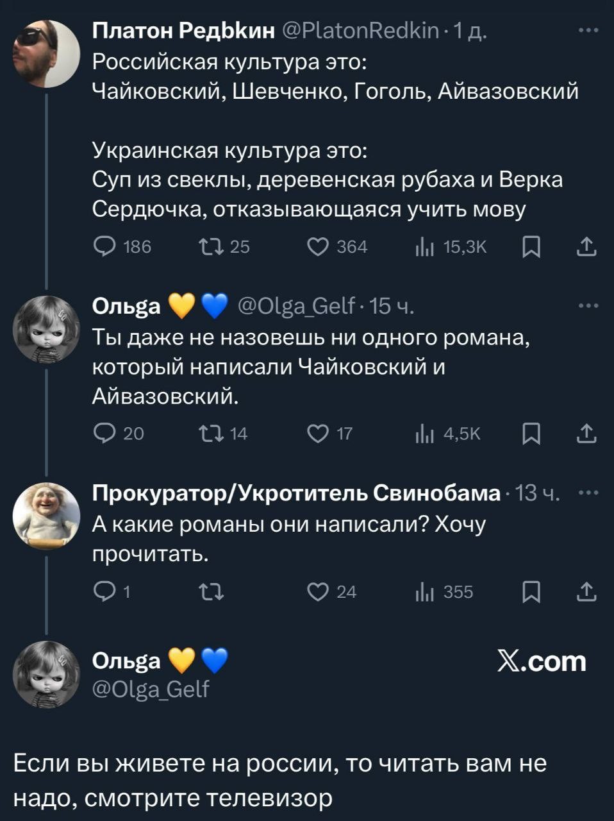614x821 pixels.
Task: Like Прокуратор's tweet with 24 likes
Action: 317,593
